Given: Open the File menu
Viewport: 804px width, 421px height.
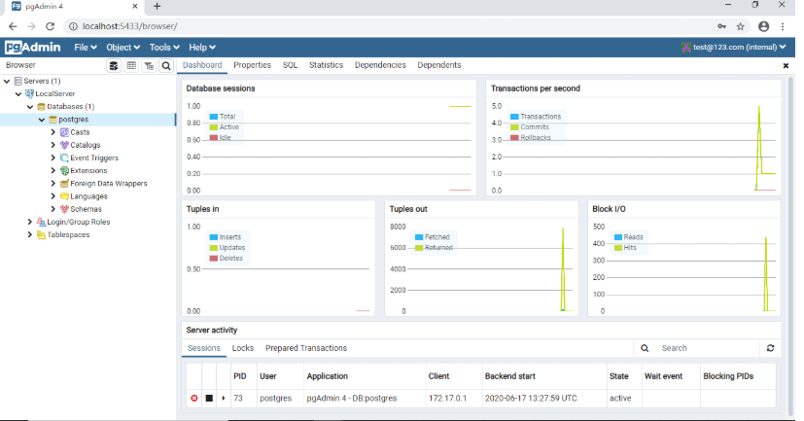Looking at the screenshot, I should [x=86, y=48].
